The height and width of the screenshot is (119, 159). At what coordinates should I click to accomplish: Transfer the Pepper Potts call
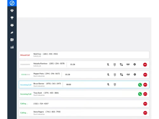[x=121, y=75]
